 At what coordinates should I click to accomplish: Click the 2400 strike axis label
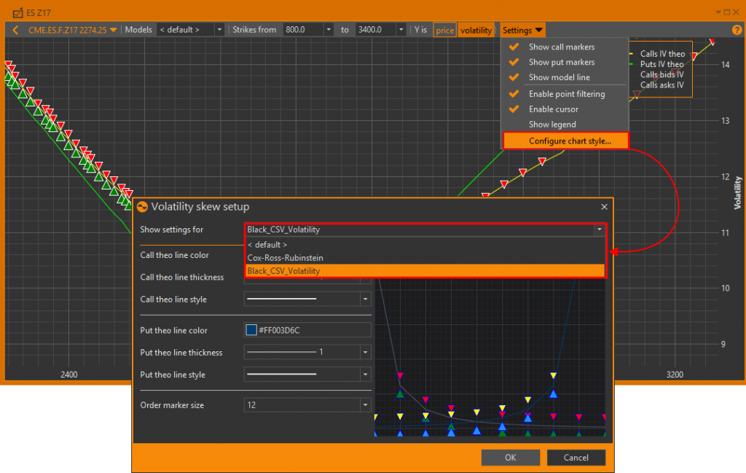[x=69, y=375]
